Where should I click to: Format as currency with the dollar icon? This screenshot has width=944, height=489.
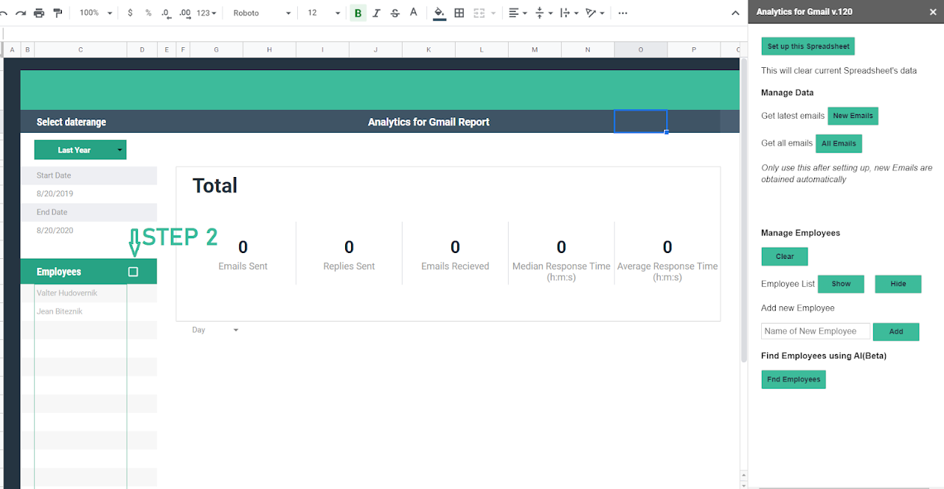(131, 13)
